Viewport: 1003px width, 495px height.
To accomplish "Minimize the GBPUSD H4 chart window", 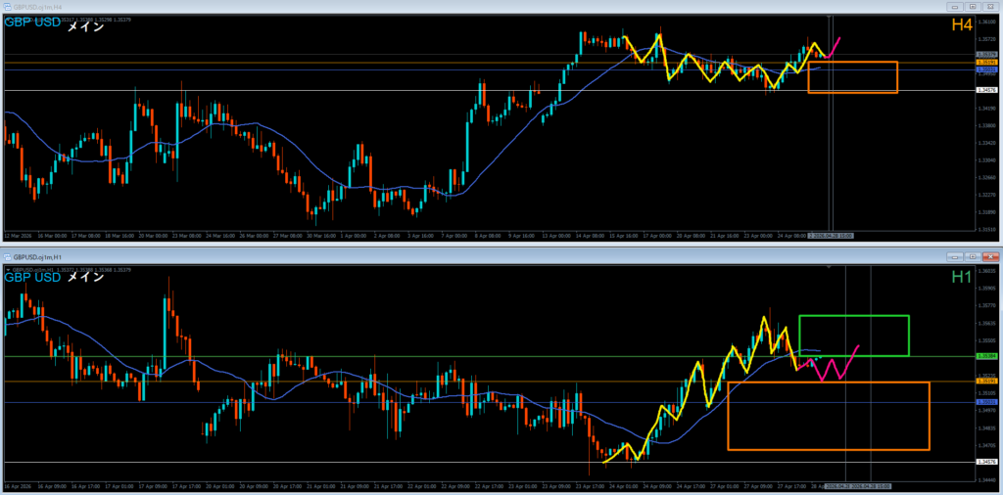I will tap(956, 7).
